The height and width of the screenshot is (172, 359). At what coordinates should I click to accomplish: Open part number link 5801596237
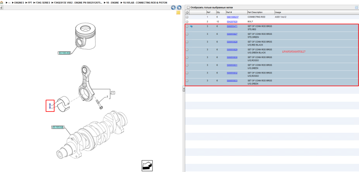coord(233,17)
